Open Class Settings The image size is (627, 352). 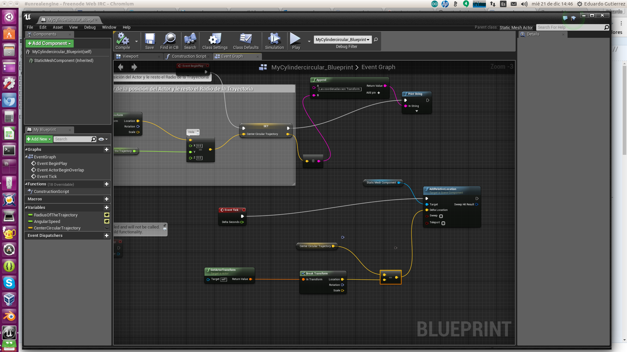215,41
